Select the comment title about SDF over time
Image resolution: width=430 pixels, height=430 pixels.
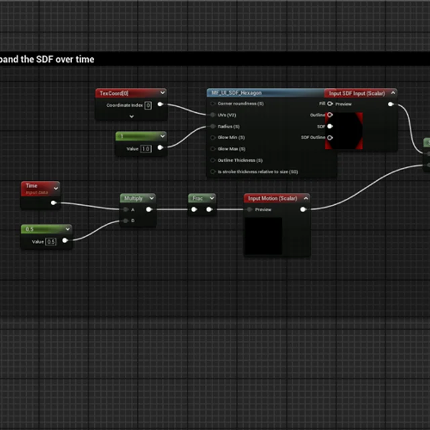click(47, 59)
